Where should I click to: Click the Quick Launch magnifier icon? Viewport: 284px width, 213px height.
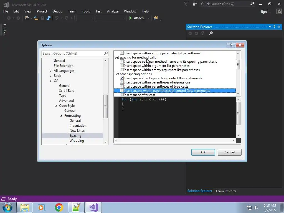coord(252,3)
